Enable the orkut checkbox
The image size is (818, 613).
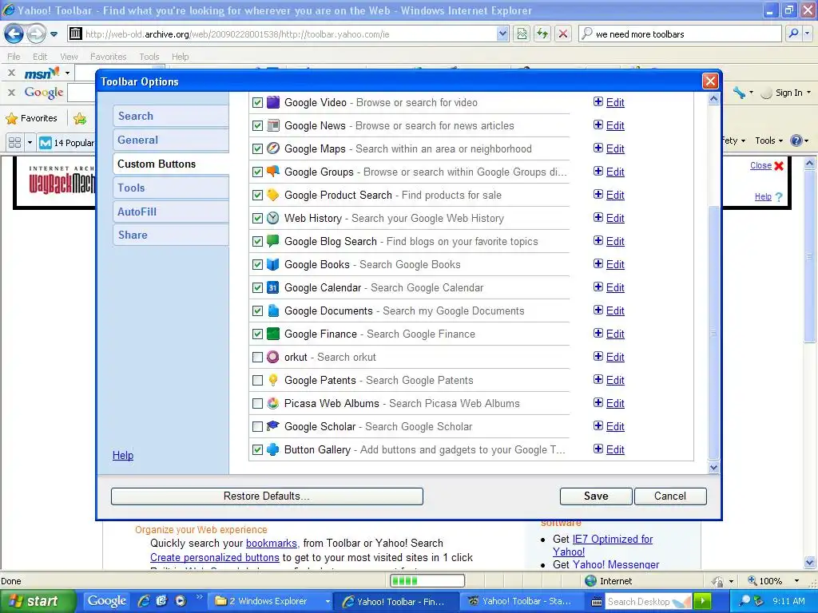click(x=257, y=357)
